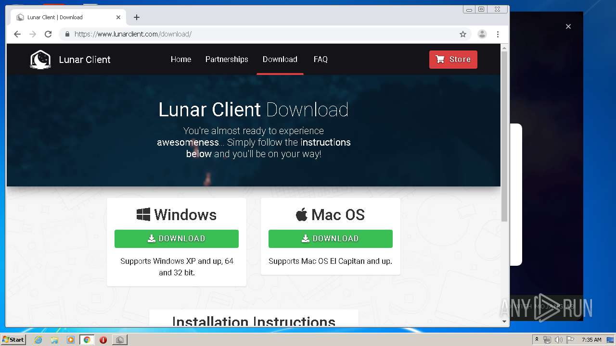This screenshot has height=346, width=616.
Task: Go to the Home page
Action: (x=181, y=60)
